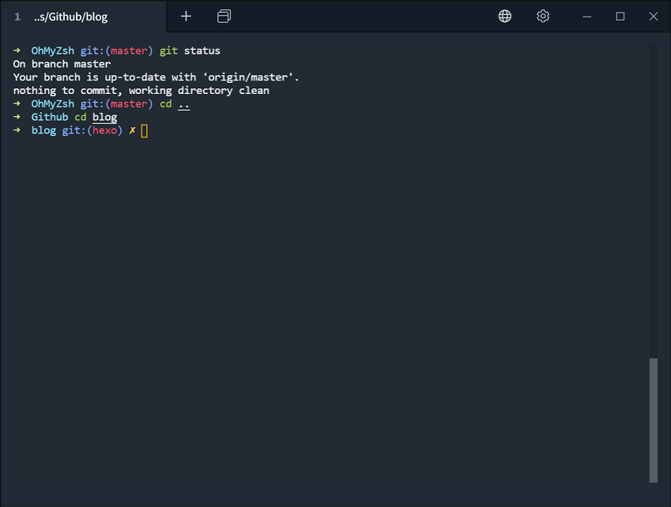Click the globe icon in the title bar
Image resolution: width=671 pixels, height=507 pixels.
tap(505, 17)
